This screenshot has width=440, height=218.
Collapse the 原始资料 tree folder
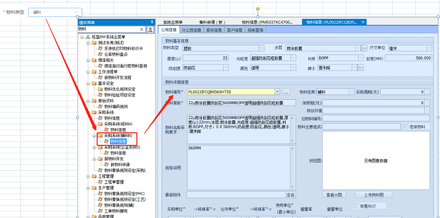point(88,101)
